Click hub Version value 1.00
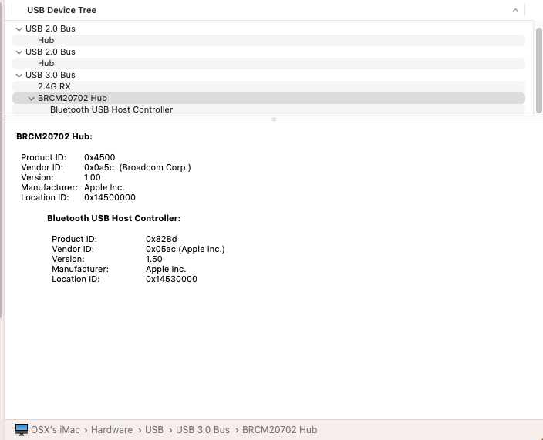The height and width of the screenshot is (440, 543). [93, 177]
